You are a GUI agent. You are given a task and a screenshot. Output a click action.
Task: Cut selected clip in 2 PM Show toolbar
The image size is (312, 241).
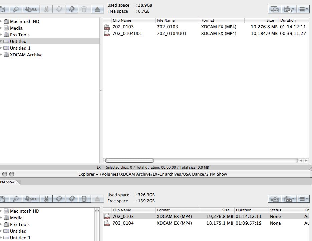(46, 199)
